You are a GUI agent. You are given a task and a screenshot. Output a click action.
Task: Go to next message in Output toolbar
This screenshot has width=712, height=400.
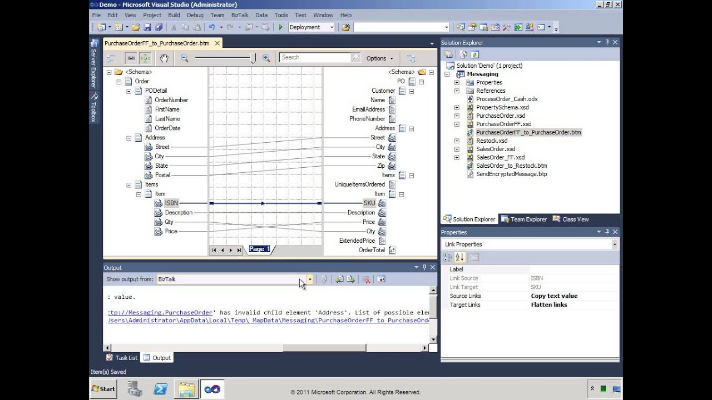(351, 279)
